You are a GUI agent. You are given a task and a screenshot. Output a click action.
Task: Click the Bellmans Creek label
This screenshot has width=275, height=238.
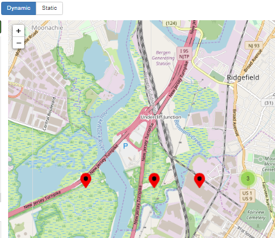tap(187, 133)
